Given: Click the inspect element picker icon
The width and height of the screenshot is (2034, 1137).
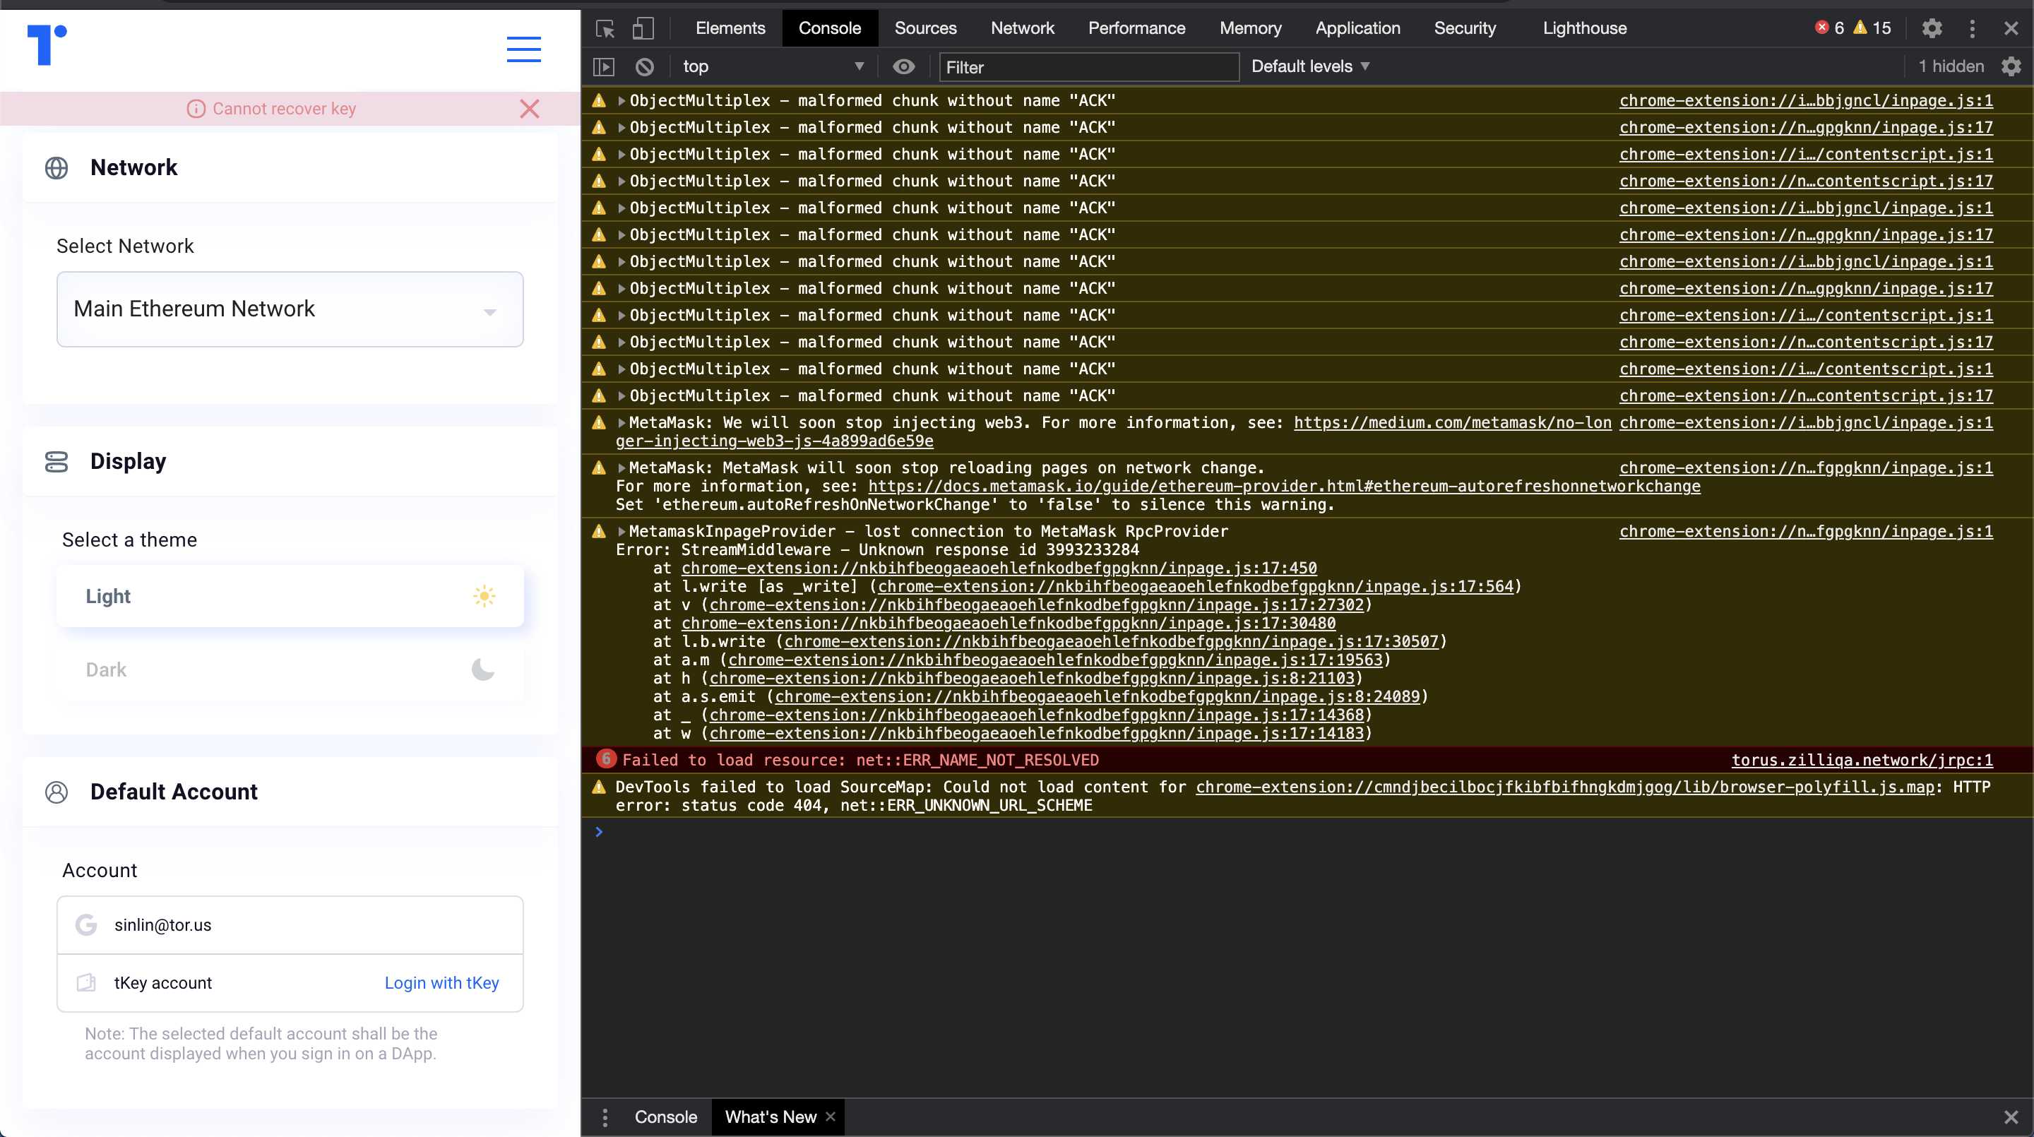Looking at the screenshot, I should click(605, 29).
